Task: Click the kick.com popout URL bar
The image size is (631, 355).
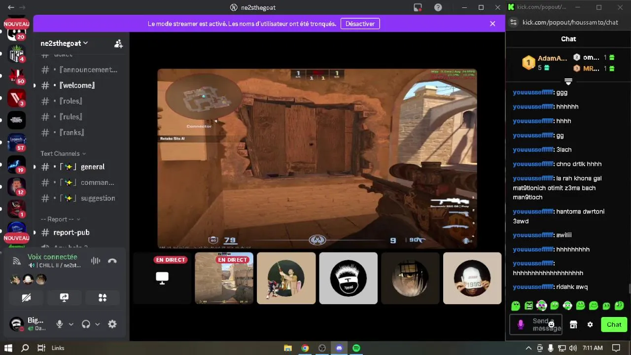Action: 570,22
